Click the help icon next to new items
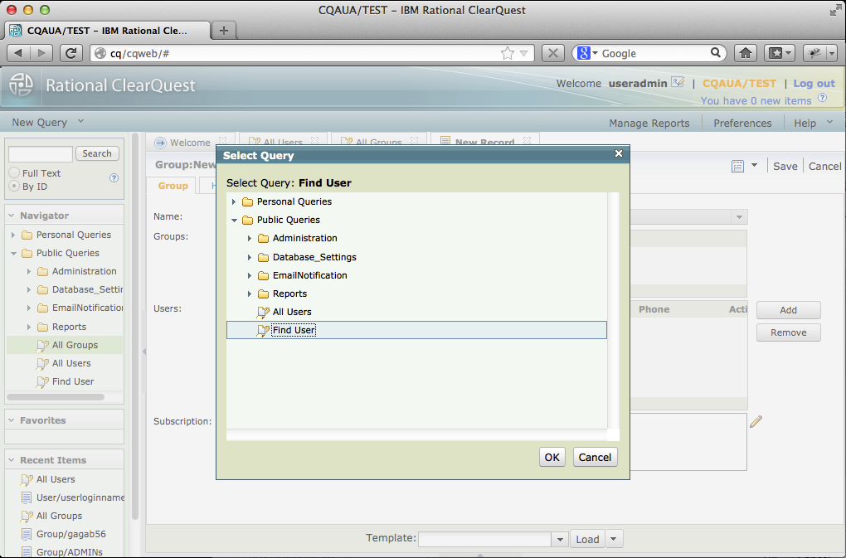The height and width of the screenshot is (558, 846). (822, 98)
